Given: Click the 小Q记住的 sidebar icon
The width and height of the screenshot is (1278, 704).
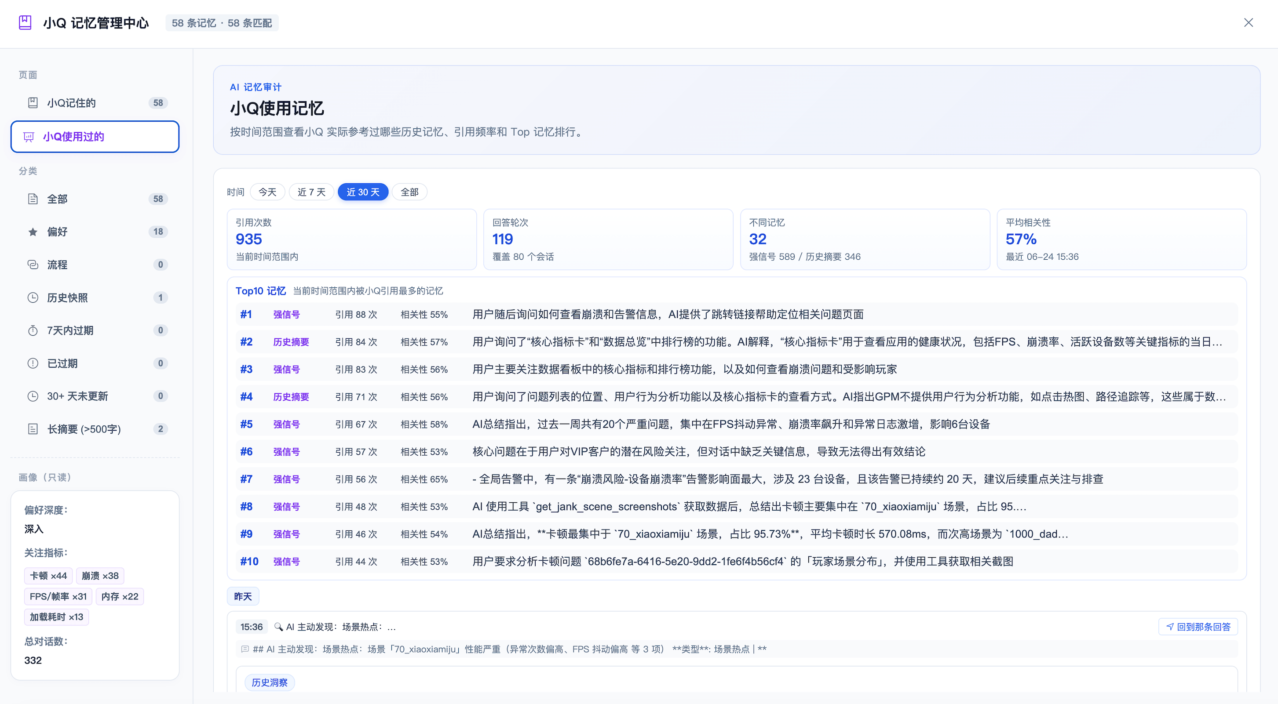Looking at the screenshot, I should (x=33, y=103).
